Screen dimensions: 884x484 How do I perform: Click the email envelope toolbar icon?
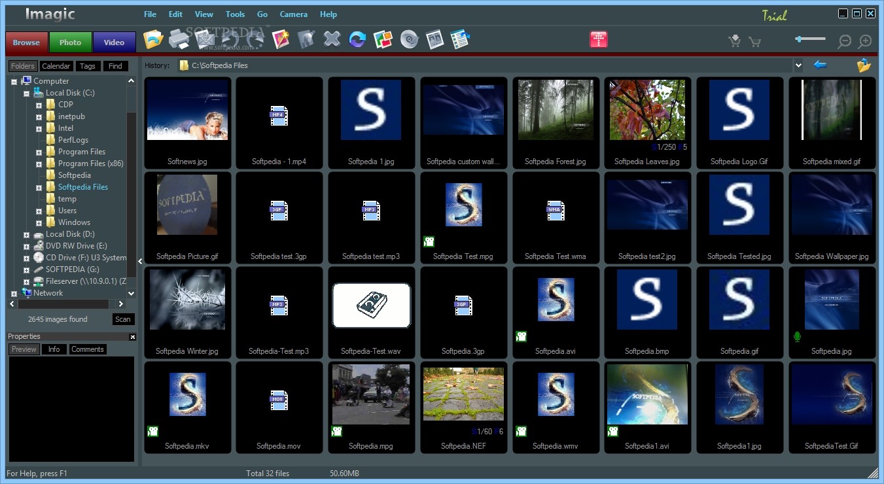click(206, 40)
